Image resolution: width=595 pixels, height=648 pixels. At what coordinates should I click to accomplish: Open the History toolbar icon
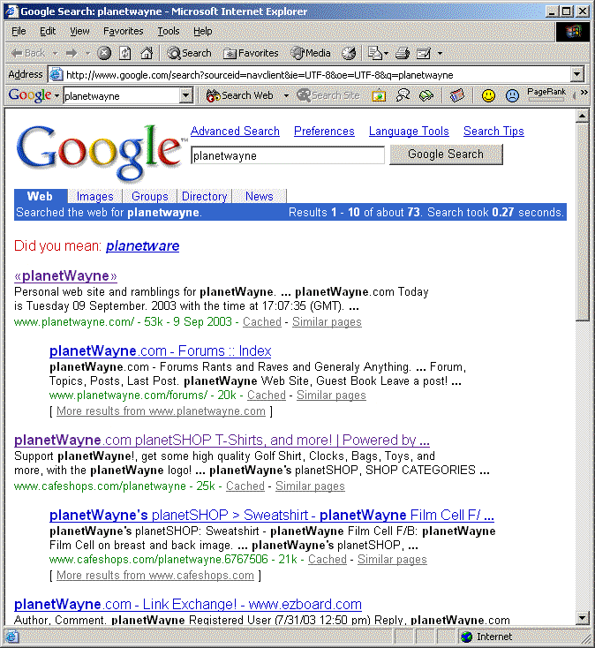click(x=349, y=53)
